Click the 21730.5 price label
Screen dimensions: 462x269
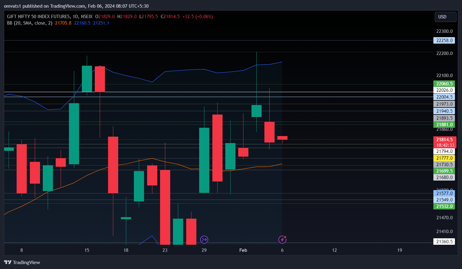[x=444, y=165]
